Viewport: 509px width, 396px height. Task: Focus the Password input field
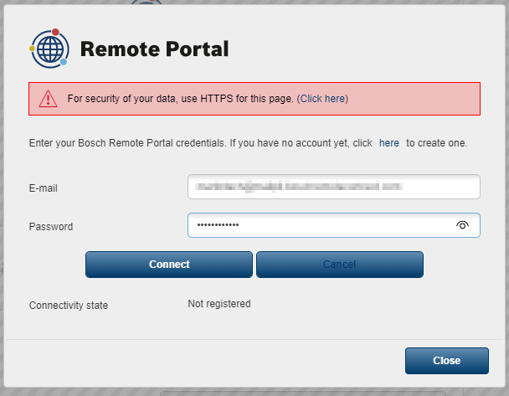coord(334,225)
